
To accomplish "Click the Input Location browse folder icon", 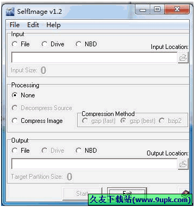I will (183, 57).
